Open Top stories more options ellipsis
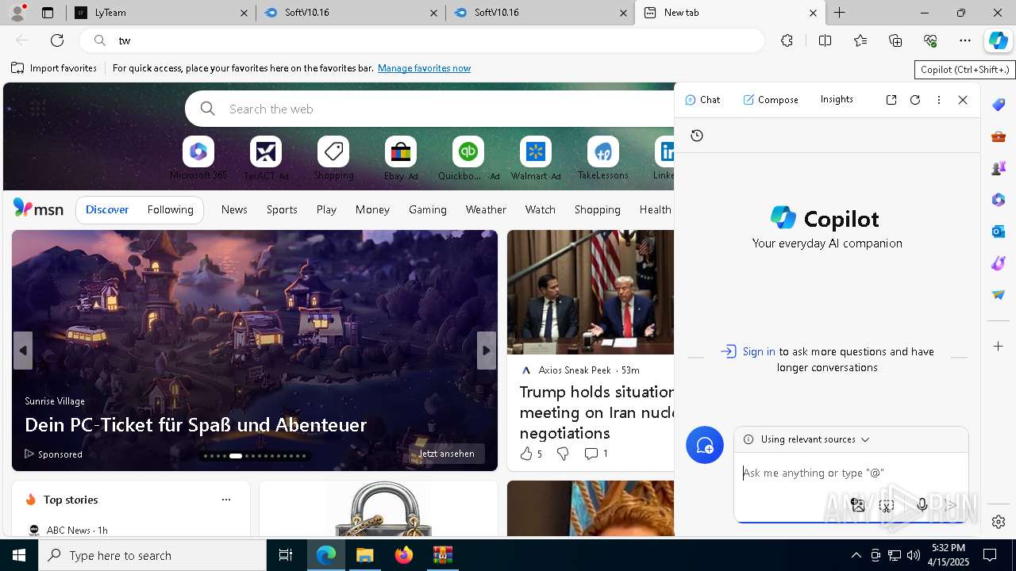The image size is (1016, 571). point(226,500)
